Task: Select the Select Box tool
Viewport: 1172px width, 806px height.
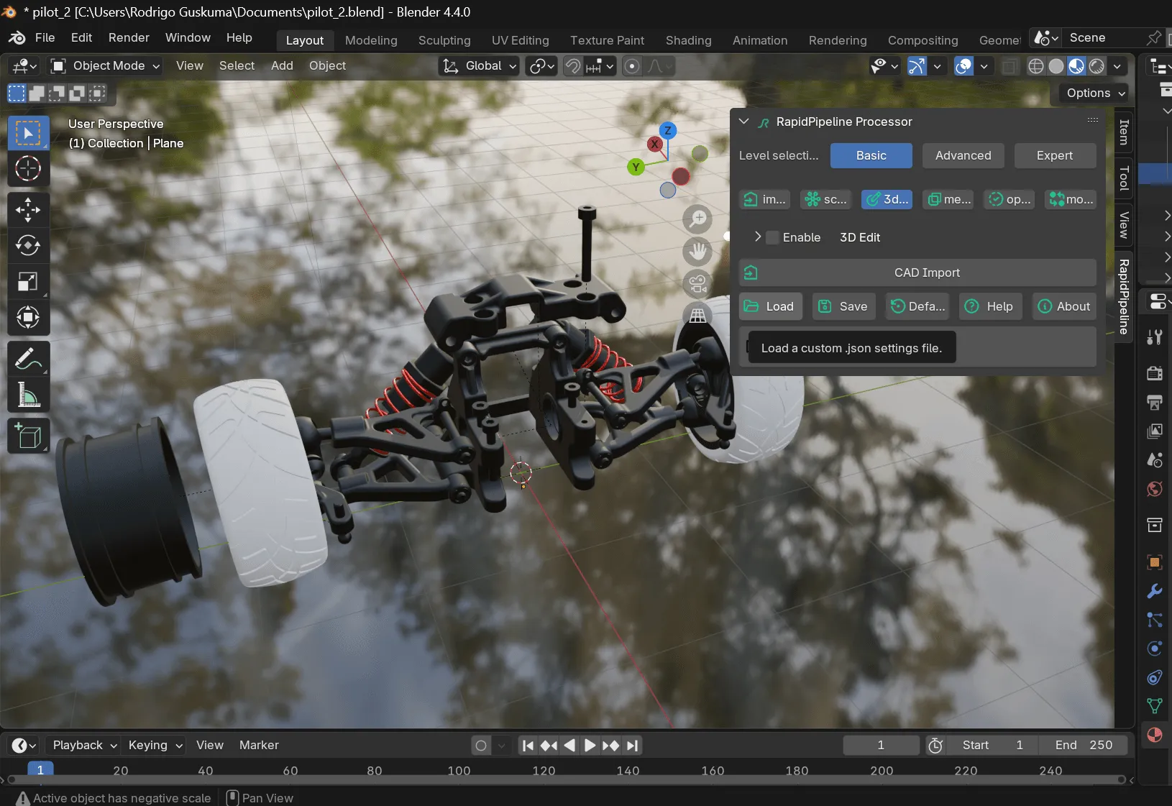Action: pyautogui.click(x=28, y=134)
